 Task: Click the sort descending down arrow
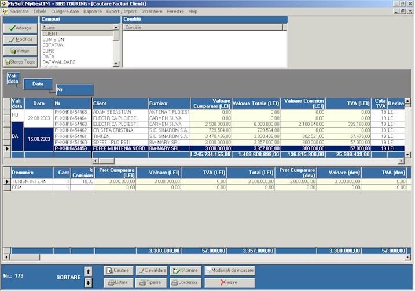point(88,282)
